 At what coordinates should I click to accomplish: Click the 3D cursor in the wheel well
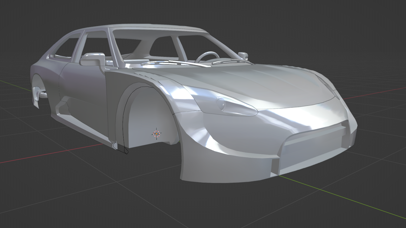click(157, 134)
